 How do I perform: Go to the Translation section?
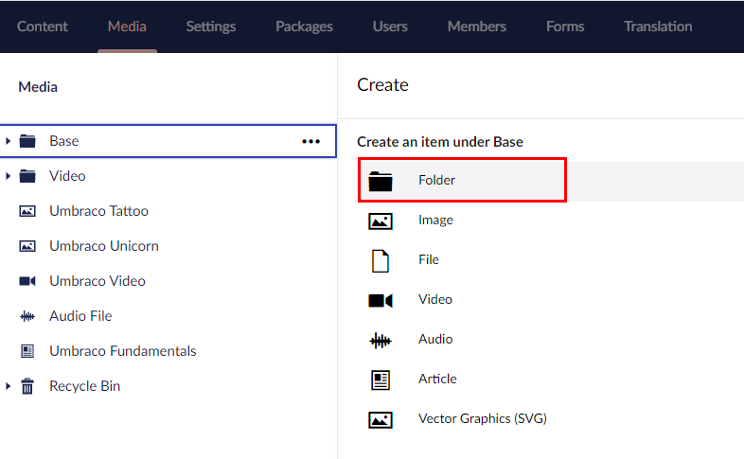click(x=658, y=26)
